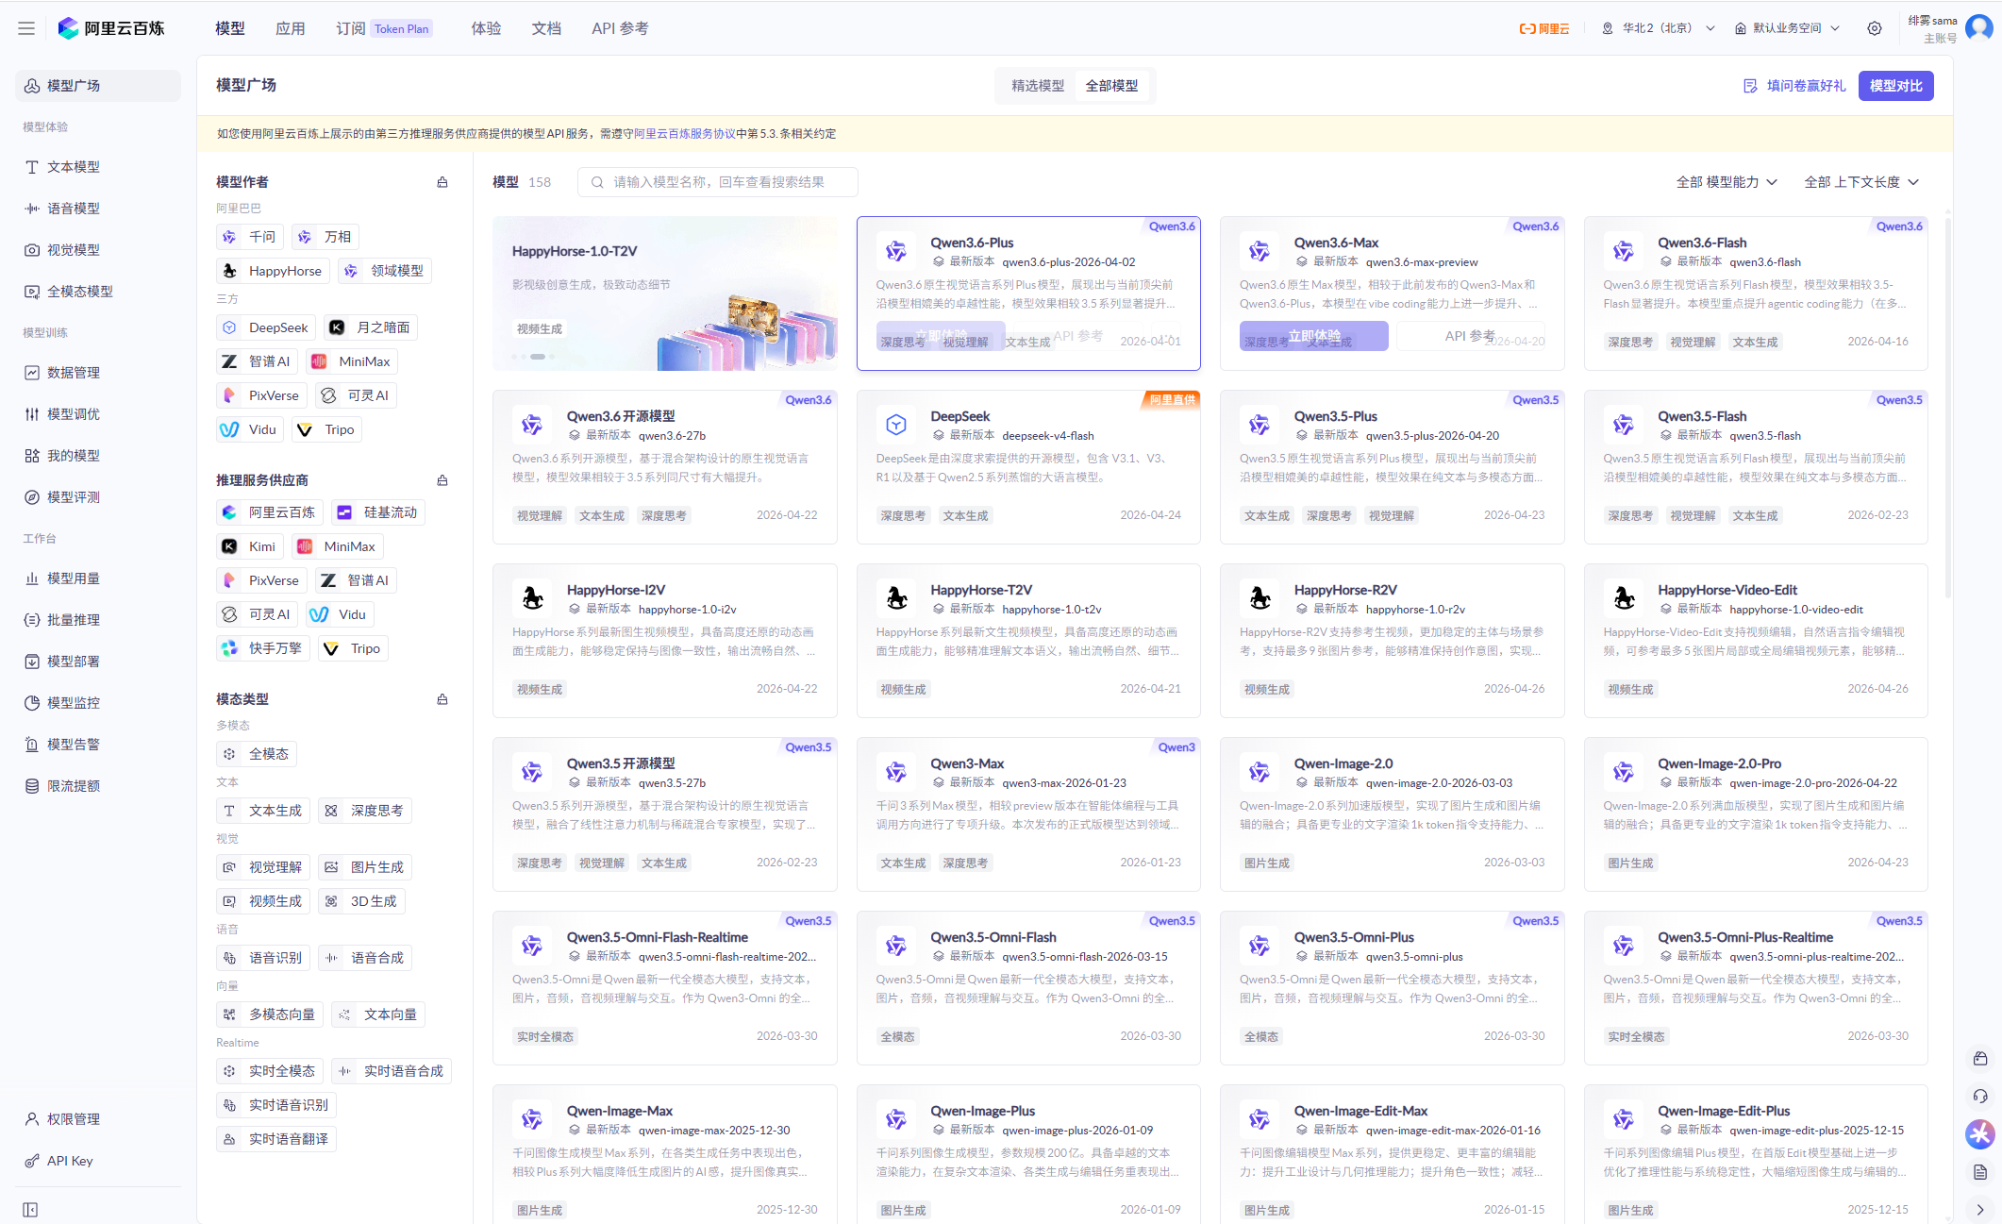Toggle the 深度思考 modality filter chip

pos(365,811)
